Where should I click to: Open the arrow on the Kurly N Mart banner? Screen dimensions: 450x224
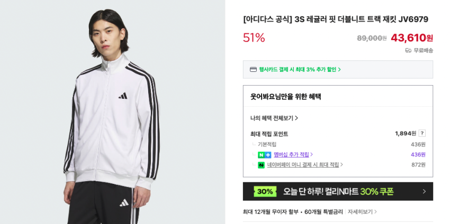[x=424, y=191]
